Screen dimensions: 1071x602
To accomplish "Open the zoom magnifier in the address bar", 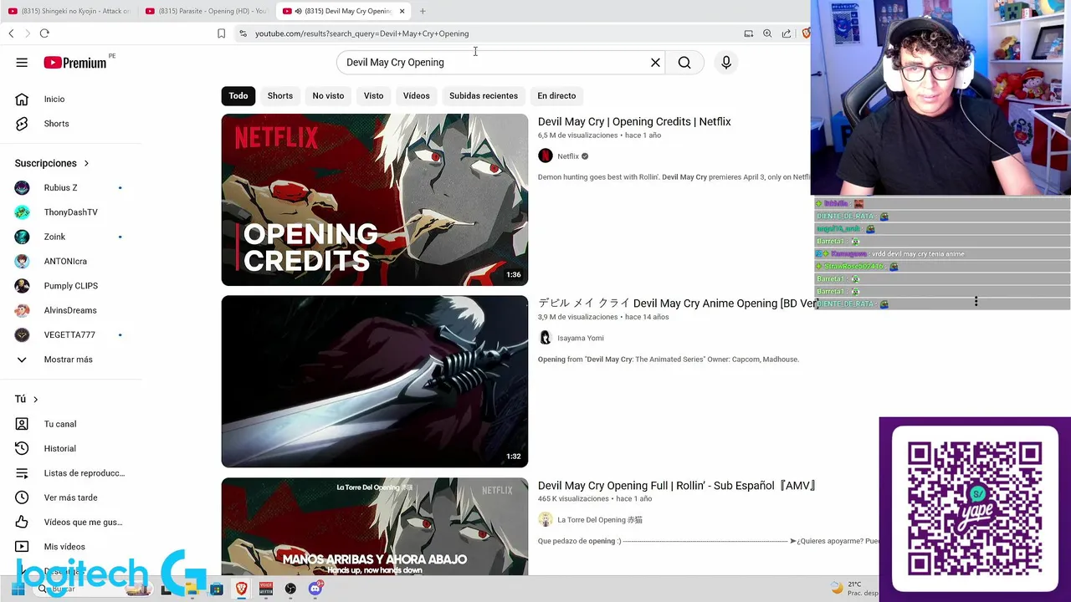I will tap(767, 33).
